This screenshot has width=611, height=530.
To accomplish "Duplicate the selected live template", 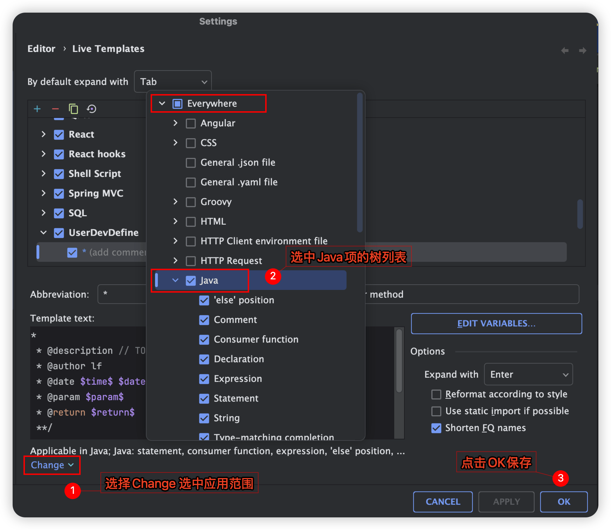I will [x=73, y=109].
